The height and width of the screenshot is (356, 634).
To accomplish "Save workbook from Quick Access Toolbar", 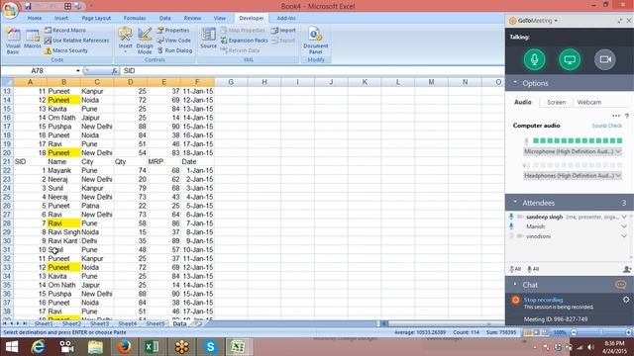I will pyautogui.click(x=28, y=6).
